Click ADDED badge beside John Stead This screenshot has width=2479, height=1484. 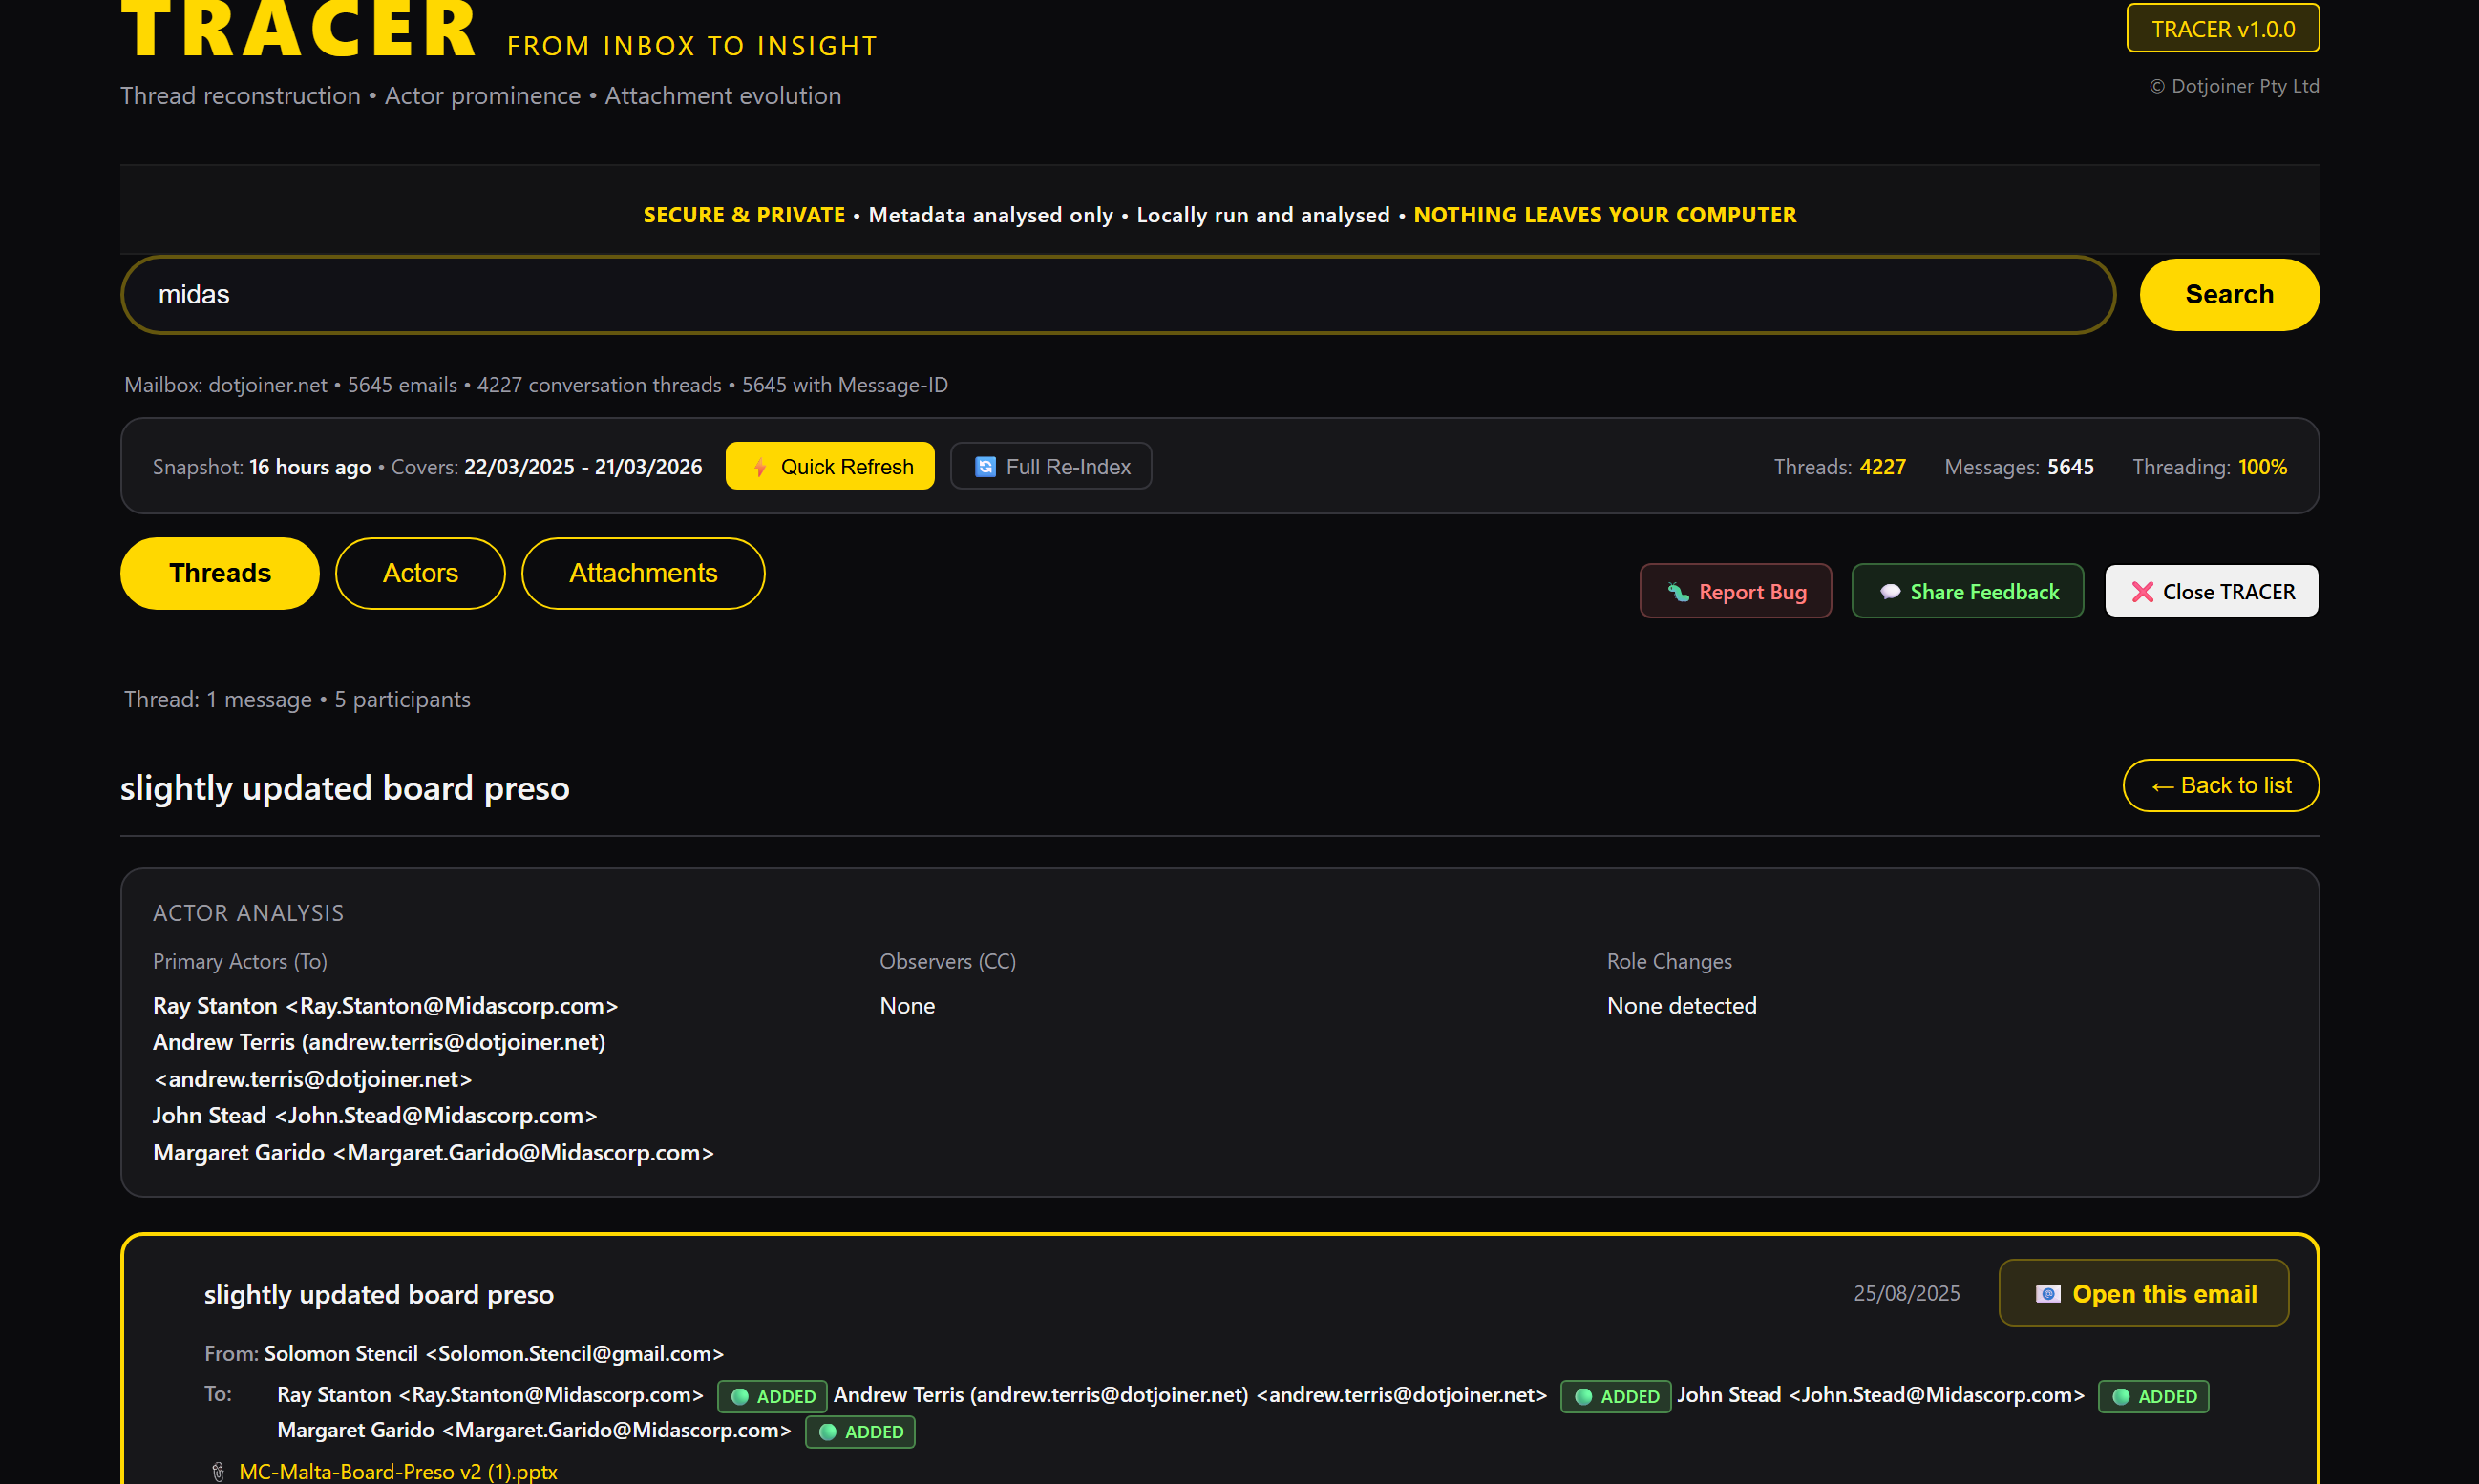pyautogui.click(x=2152, y=1396)
